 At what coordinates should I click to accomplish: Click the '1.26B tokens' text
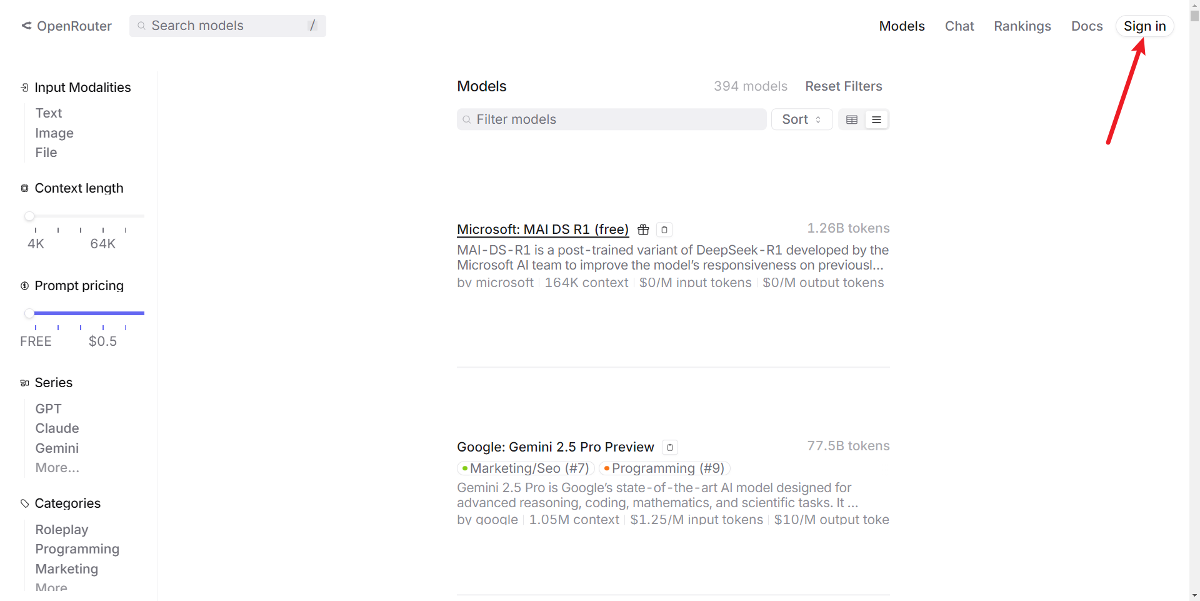coord(848,228)
